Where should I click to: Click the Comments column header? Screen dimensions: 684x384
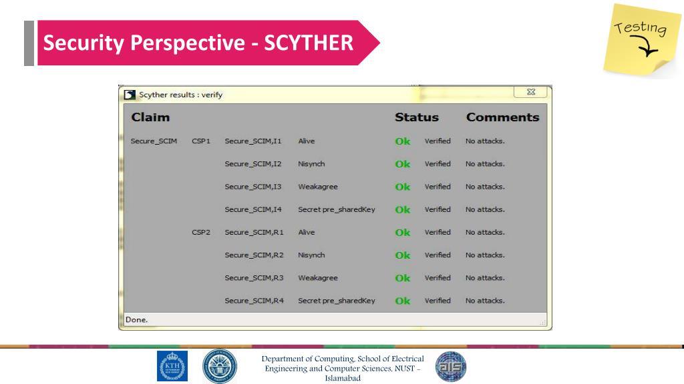pyautogui.click(x=502, y=117)
